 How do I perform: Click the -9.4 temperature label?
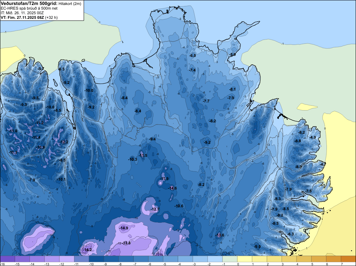pyautogui.click(x=153, y=139)
